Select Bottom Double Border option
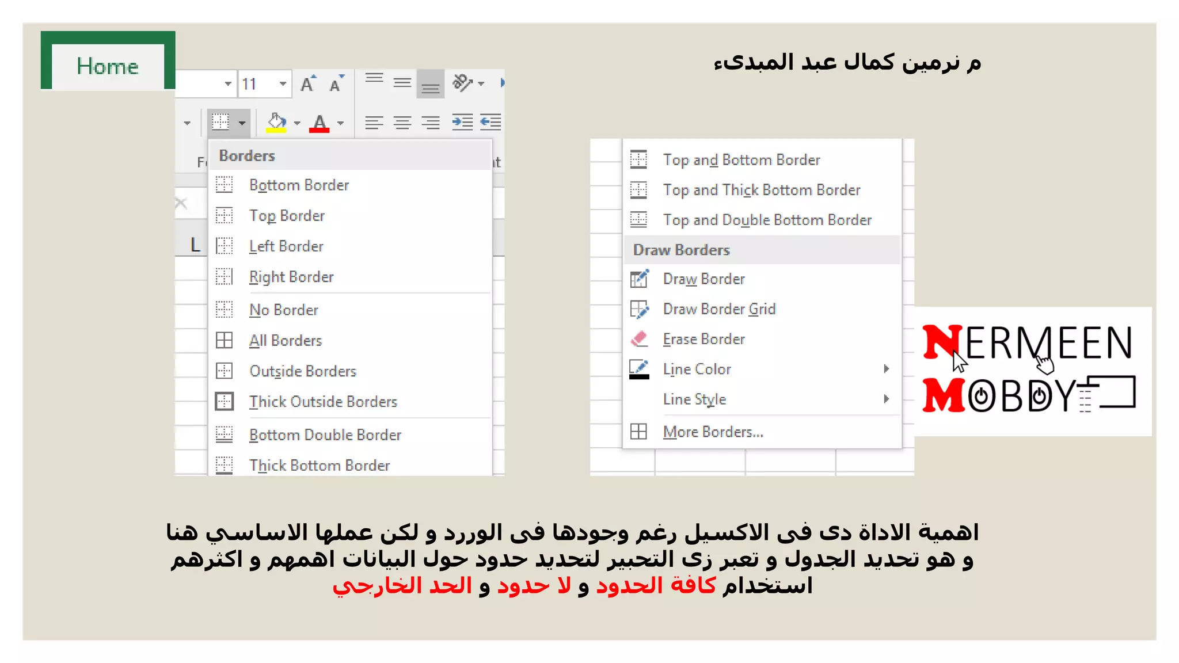1179x663 pixels. [x=351, y=435]
